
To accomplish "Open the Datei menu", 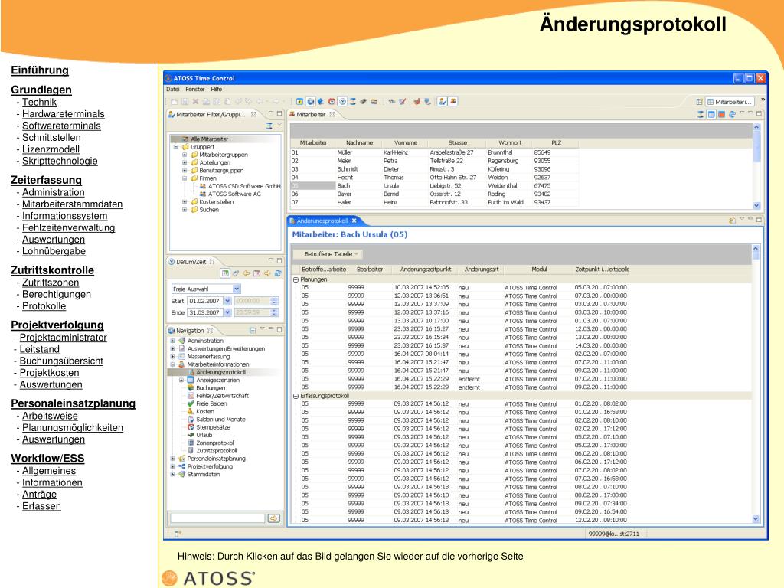I will (x=173, y=89).
